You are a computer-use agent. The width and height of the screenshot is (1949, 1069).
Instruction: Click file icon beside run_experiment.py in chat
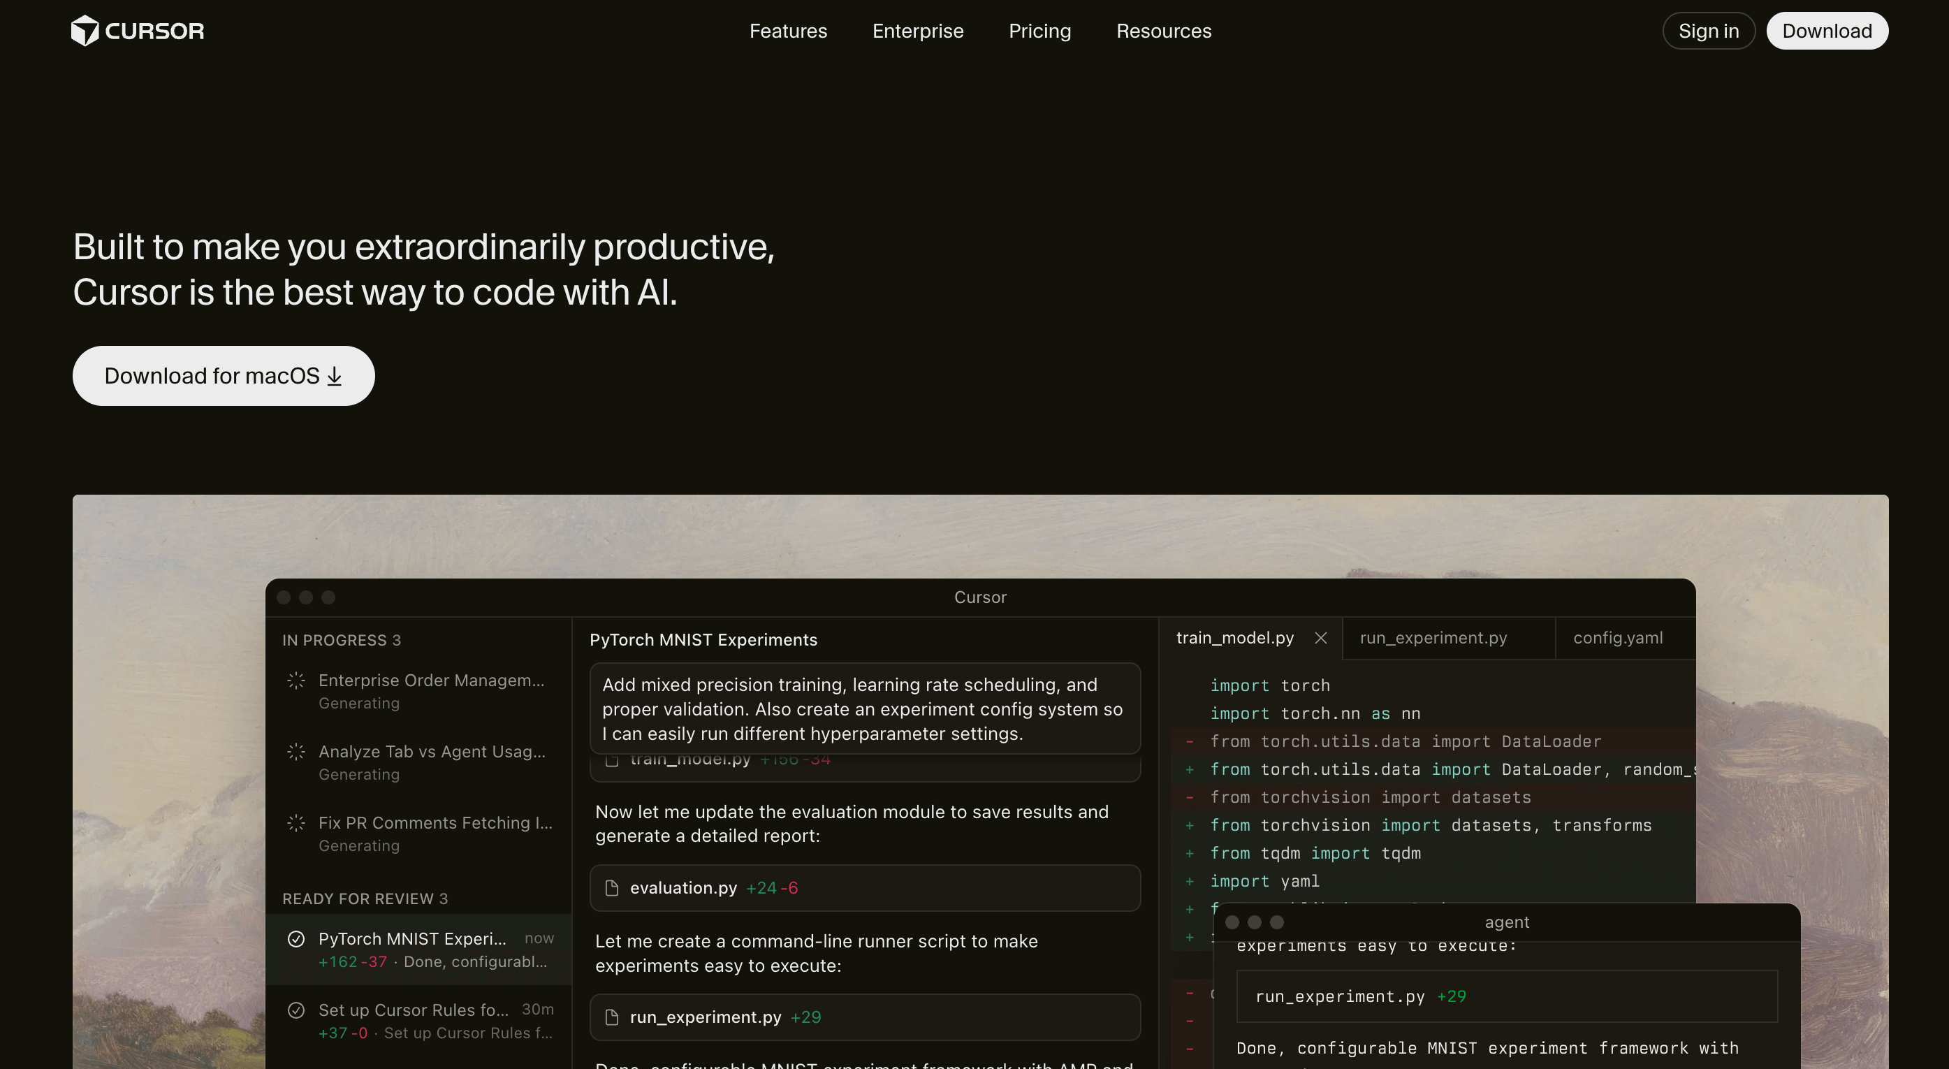[612, 1017]
